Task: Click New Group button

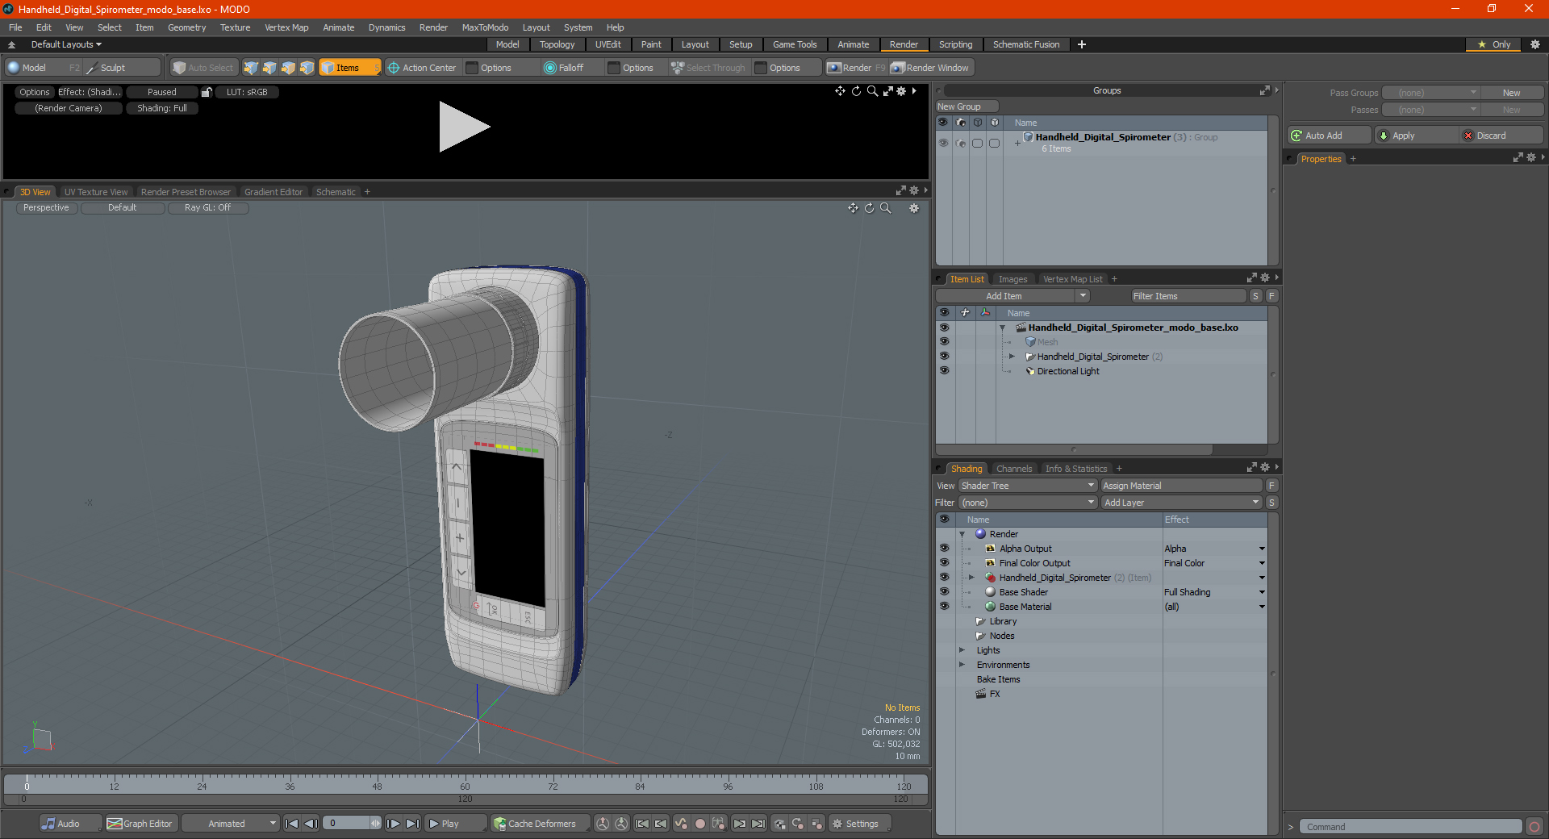Action: click(967, 106)
